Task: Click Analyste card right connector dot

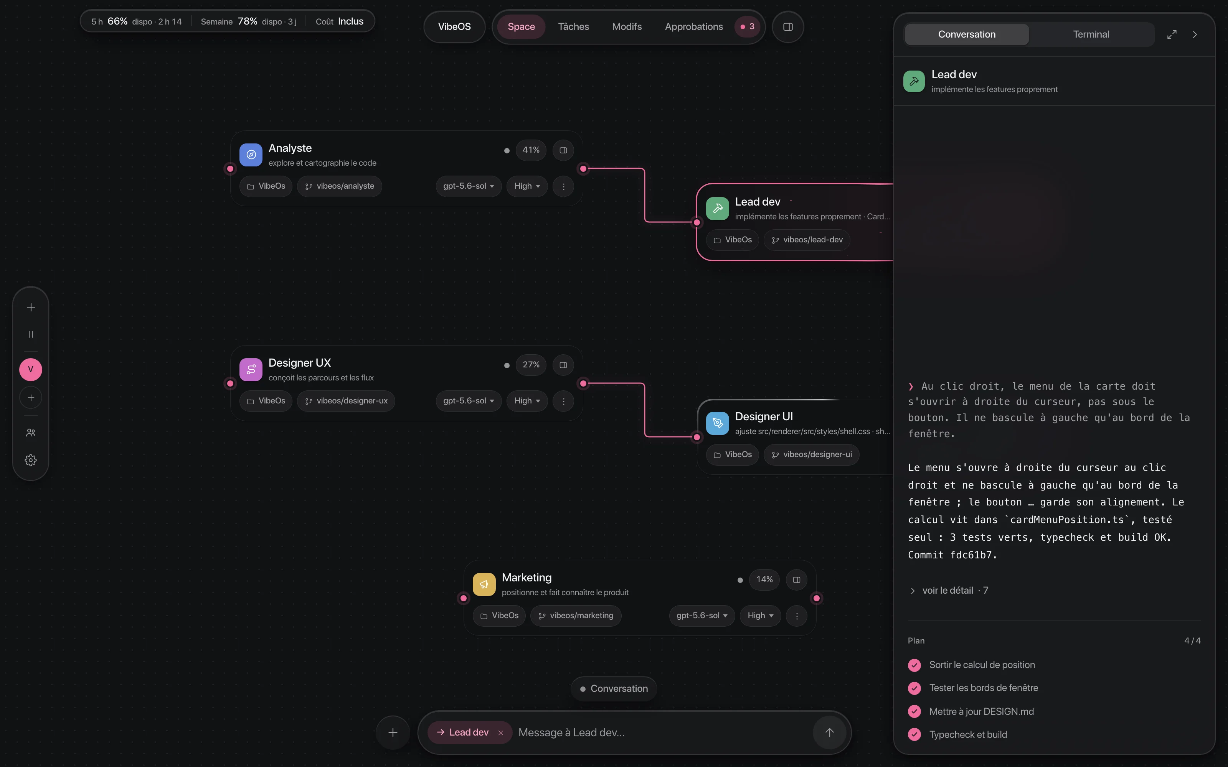Action: coord(584,168)
